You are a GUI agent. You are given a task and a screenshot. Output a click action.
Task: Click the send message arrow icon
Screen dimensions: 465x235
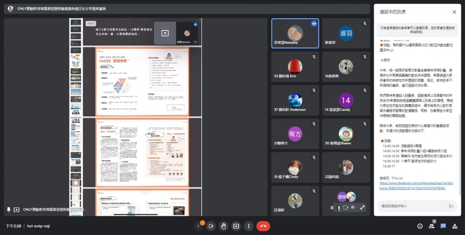(451, 206)
